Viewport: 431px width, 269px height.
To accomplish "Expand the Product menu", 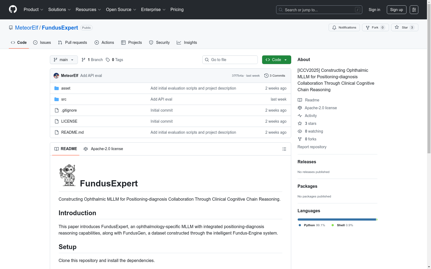I will (x=33, y=10).
